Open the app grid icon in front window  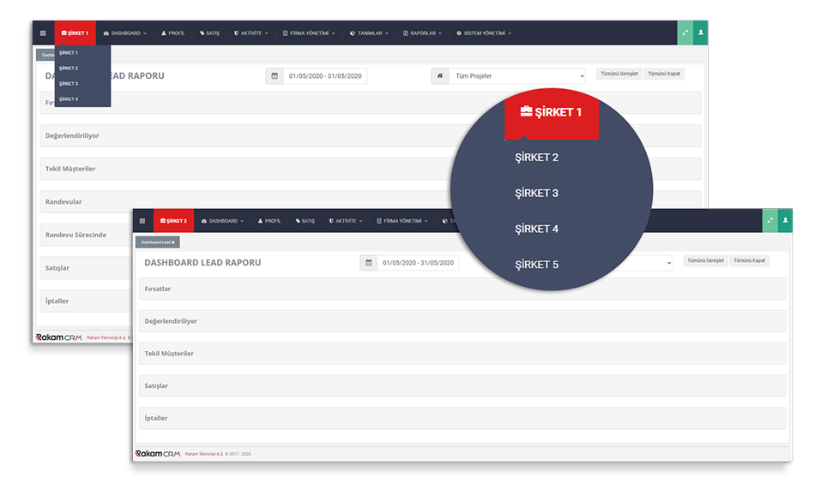[142, 221]
